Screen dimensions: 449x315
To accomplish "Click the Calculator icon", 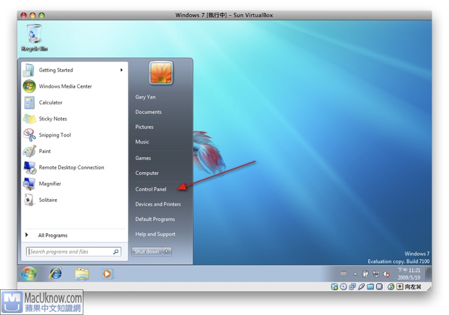I will tap(30, 102).
